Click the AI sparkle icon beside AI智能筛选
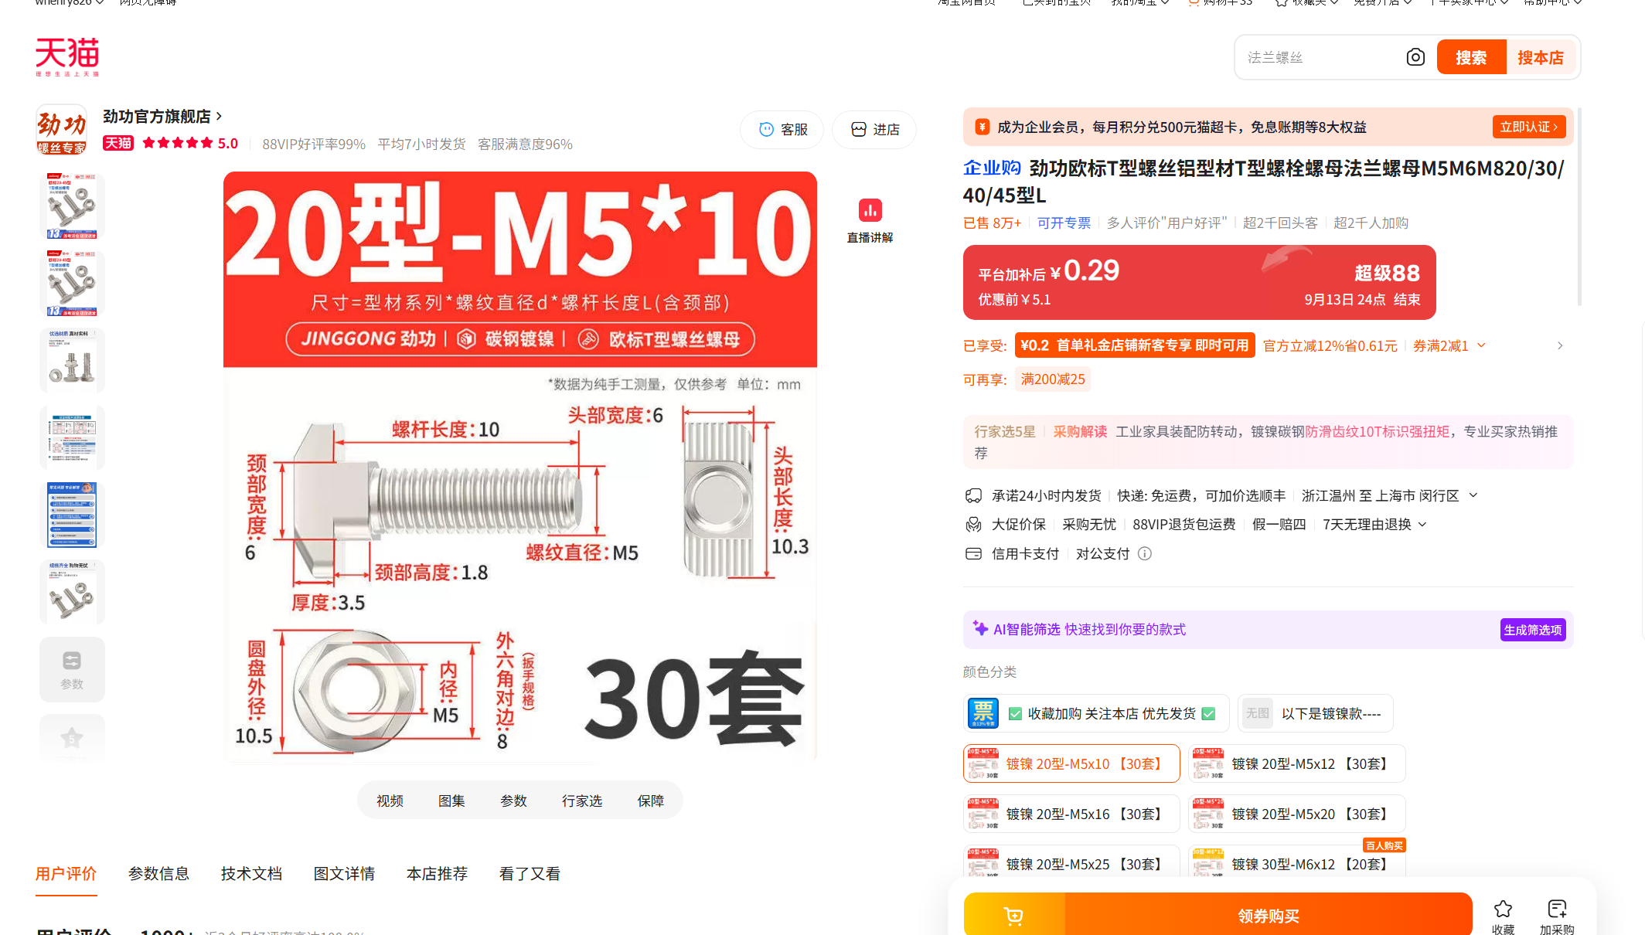The height and width of the screenshot is (935, 1645). coord(980,628)
